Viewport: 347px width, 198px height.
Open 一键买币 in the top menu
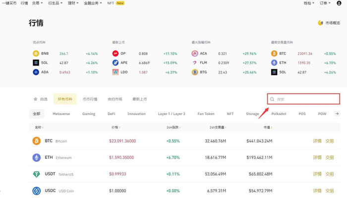[x=9, y=3]
